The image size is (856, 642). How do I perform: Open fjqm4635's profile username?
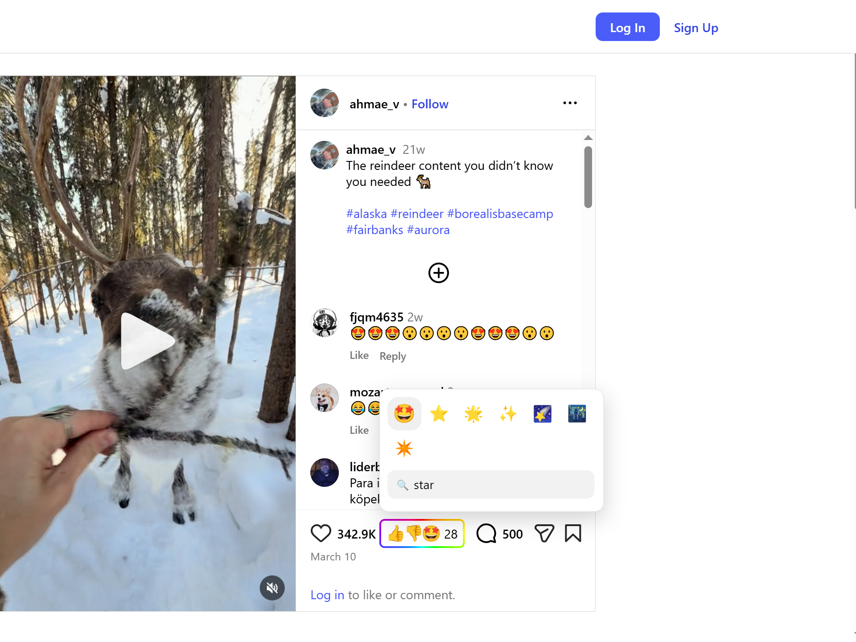point(376,317)
